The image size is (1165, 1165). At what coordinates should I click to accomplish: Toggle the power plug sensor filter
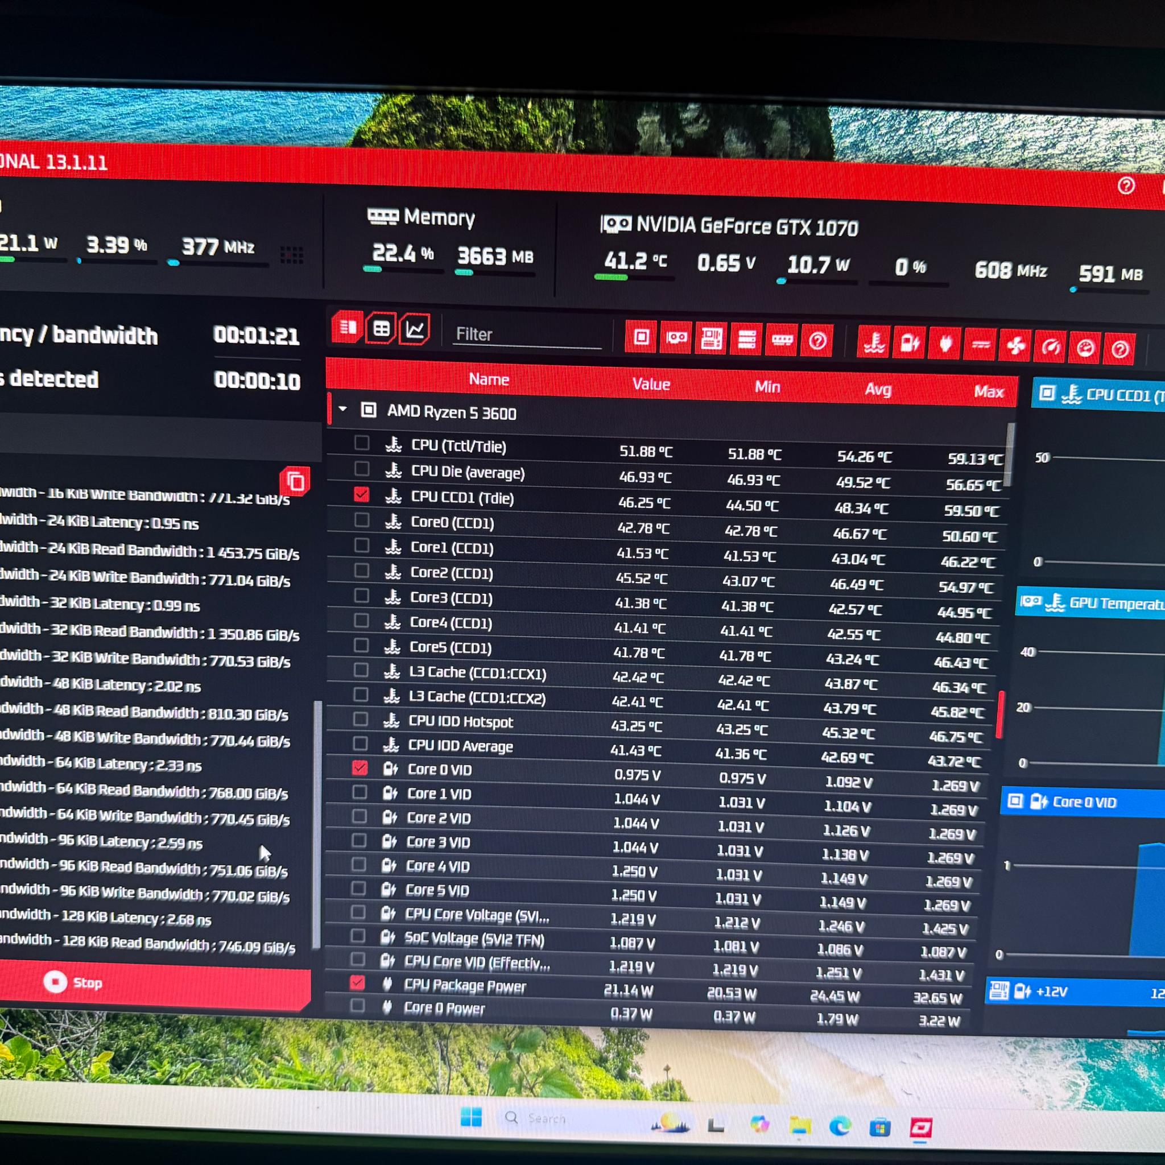944,345
